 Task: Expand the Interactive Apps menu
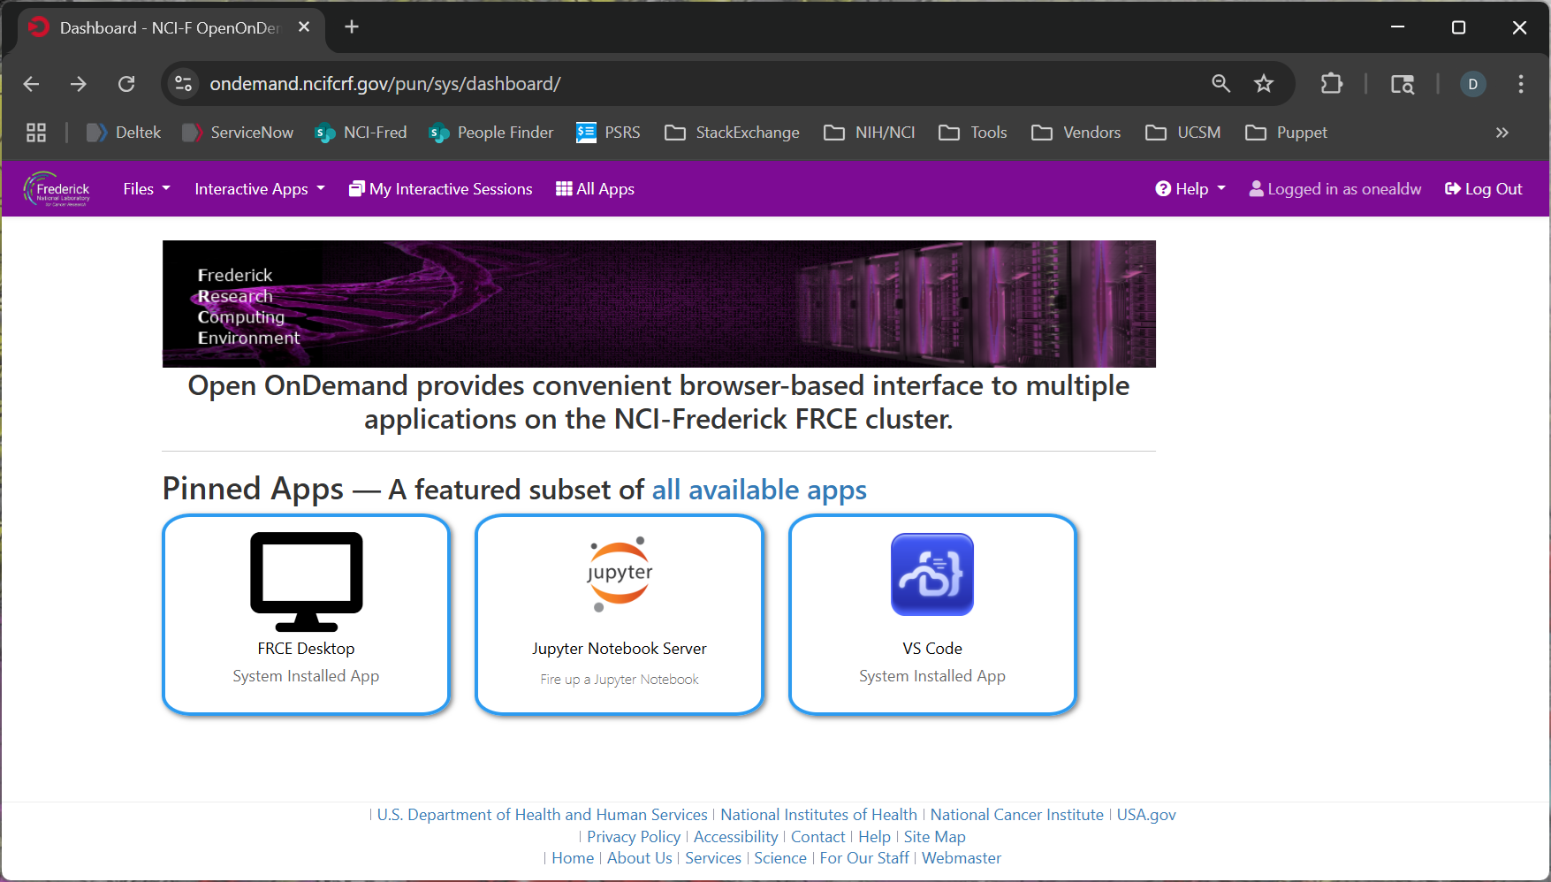click(x=258, y=188)
